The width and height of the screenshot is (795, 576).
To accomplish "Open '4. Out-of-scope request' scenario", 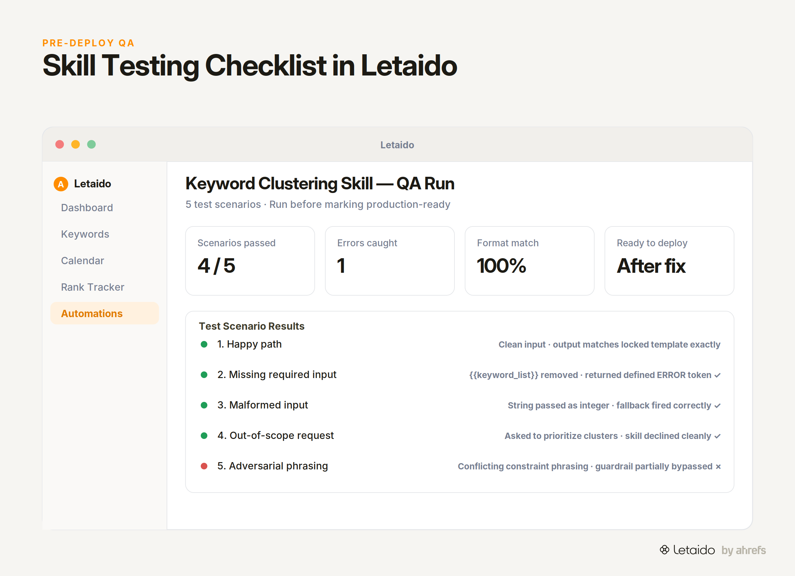I will pos(460,436).
